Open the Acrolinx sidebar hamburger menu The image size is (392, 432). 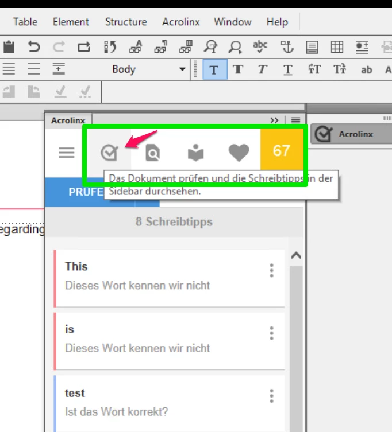pyautogui.click(x=67, y=153)
